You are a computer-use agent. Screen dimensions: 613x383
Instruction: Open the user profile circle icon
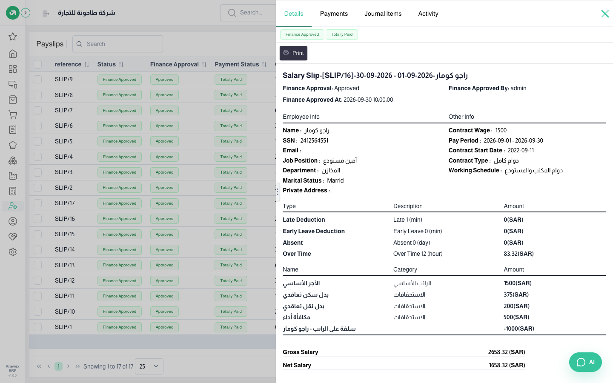click(x=13, y=221)
